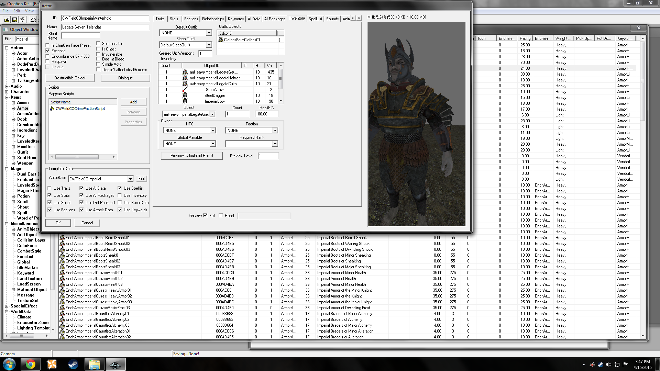This screenshot has height=371, width=660.
Task: Open the Sleep Outfit dropdown
Action: pyautogui.click(x=209, y=45)
